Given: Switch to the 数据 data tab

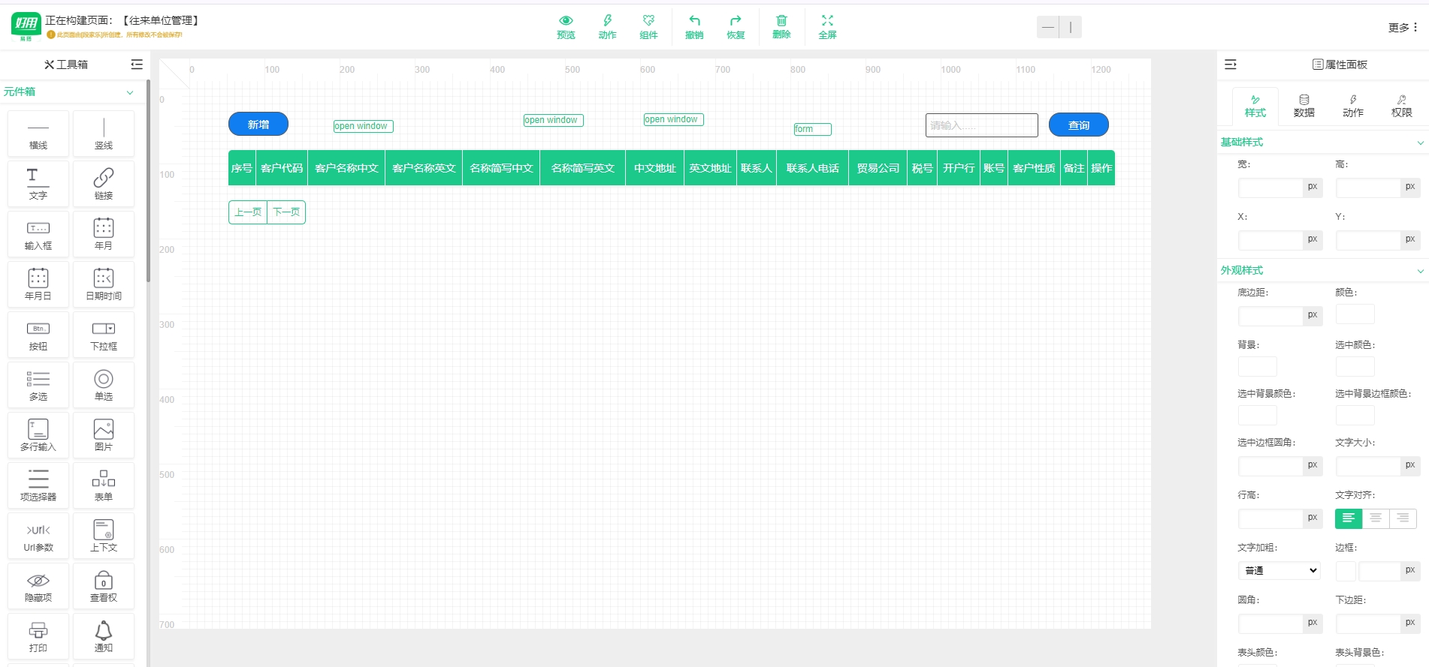Looking at the screenshot, I should tap(1304, 106).
